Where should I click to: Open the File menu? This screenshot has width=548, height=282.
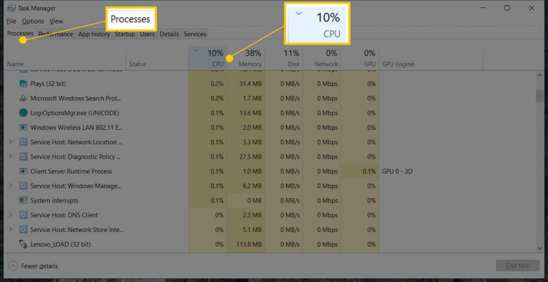point(11,21)
